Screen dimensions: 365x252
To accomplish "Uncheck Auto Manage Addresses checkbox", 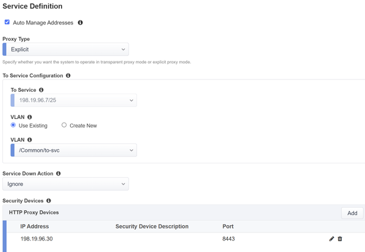I will (x=7, y=22).
